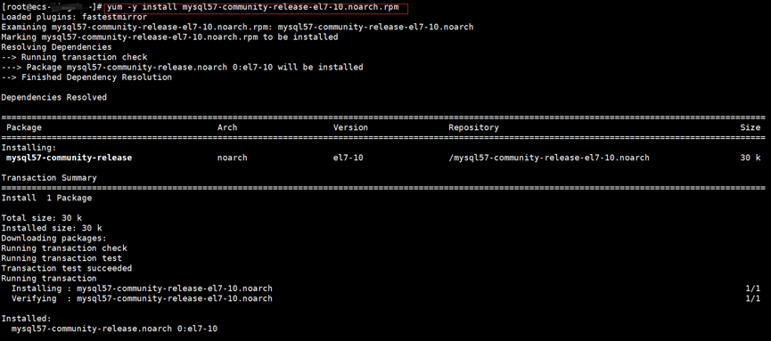Click the '1/1' counter on the Installing line
This screenshot has width=771, height=341.
753,288
